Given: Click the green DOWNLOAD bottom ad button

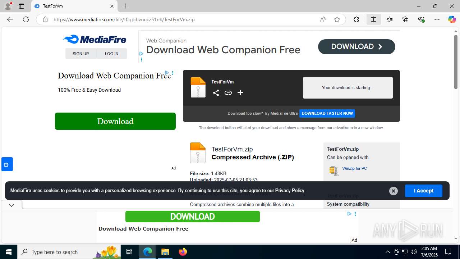Looking at the screenshot, I should tap(193, 217).
